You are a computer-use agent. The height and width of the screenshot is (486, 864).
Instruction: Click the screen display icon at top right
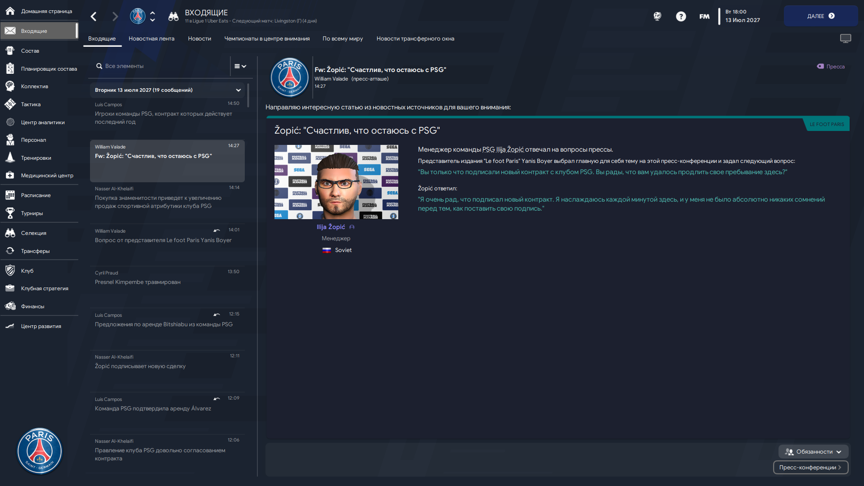pyautogui.click(x=846, y=39)
